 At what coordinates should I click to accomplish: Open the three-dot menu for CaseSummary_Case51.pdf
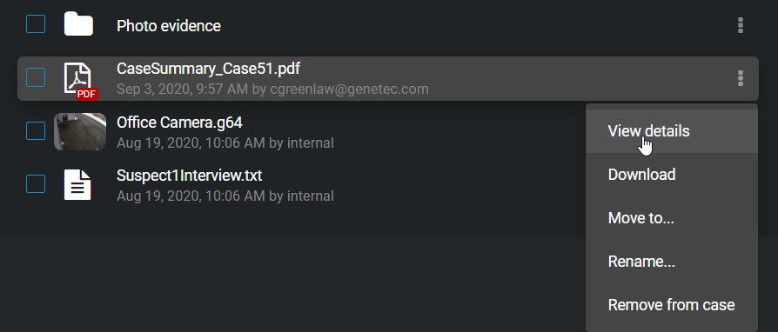point(741,78)
